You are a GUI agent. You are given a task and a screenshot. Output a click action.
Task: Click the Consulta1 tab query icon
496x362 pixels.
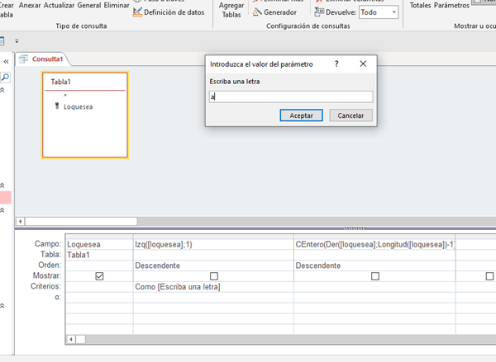[23, 59]
